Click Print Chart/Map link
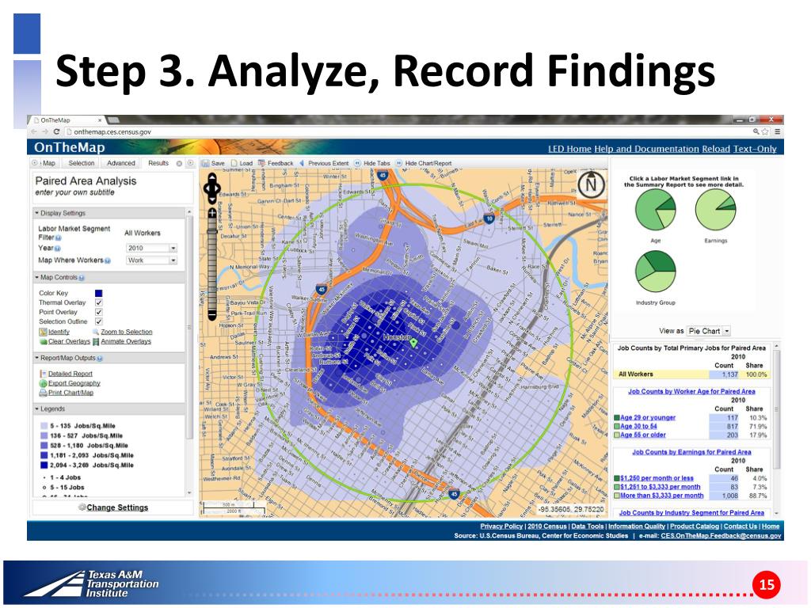 (70, 393)
